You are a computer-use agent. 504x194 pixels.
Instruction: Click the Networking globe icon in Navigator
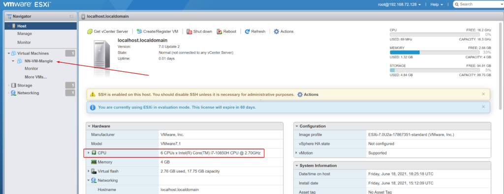click(x=13, y=93)
